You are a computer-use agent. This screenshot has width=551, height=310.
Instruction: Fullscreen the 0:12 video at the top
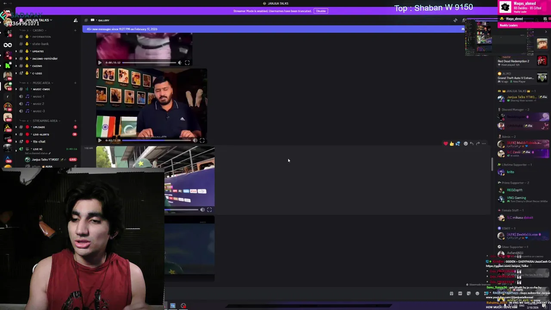(187, 63)
